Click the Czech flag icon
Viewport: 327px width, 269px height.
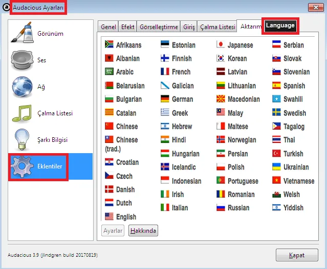(x=109, y=176)
